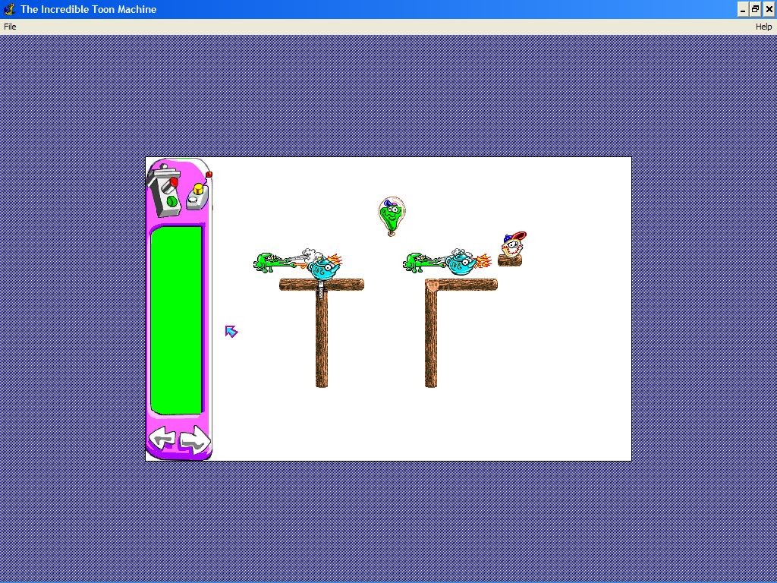
Task: Select the right green dragon
Action: pos(425,262)
